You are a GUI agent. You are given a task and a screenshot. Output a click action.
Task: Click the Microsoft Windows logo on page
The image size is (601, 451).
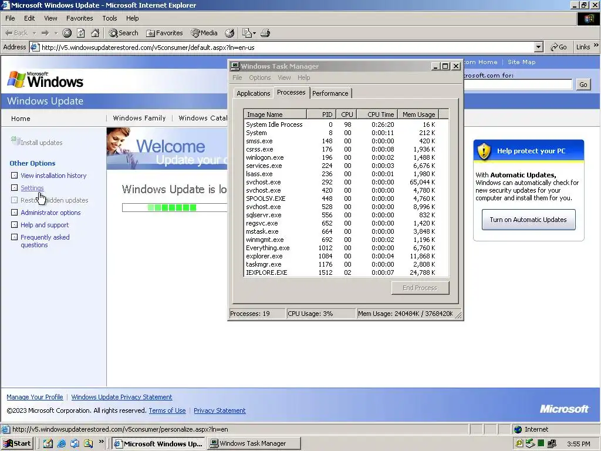point(45,79)
